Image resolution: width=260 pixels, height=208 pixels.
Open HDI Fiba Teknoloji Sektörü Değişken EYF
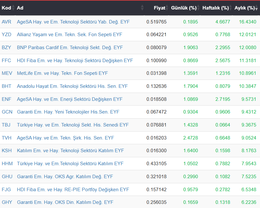click(75, 61)
